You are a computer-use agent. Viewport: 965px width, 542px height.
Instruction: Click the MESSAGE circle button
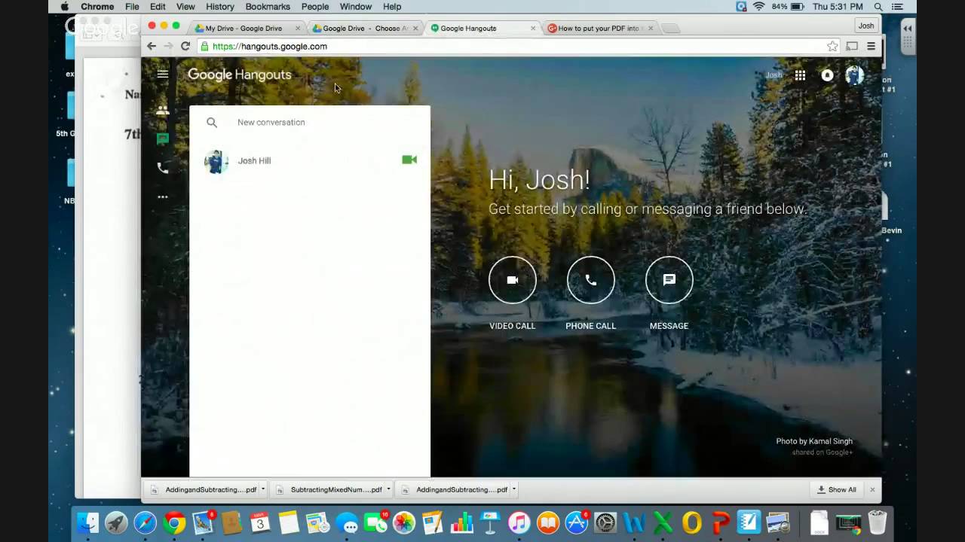tap(669, 280)
